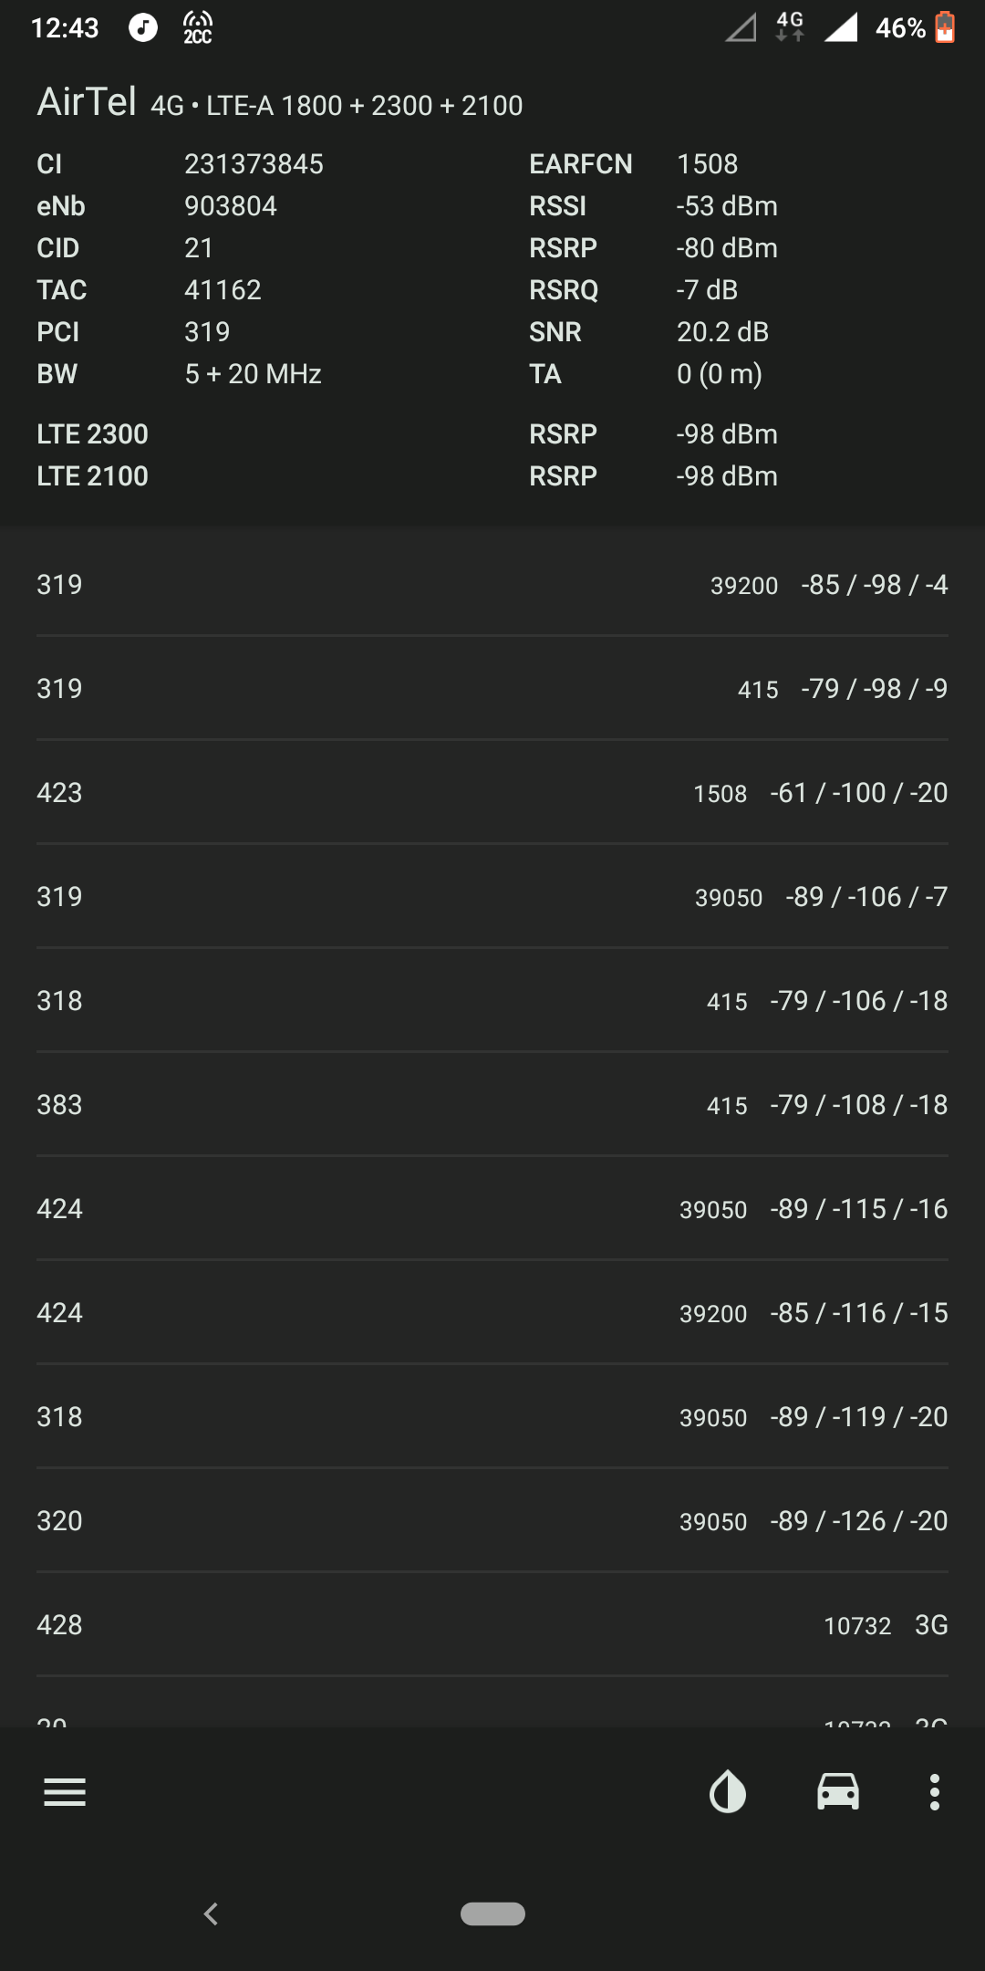Tap the battery icon in status bar
This screenshot has height=1971, width=985.
(x=946, y=28)
